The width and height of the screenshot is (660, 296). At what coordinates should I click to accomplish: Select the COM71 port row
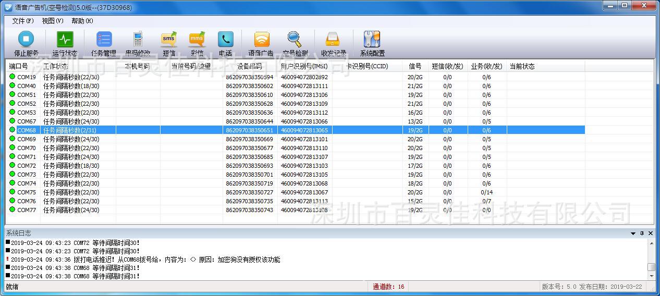296,156
